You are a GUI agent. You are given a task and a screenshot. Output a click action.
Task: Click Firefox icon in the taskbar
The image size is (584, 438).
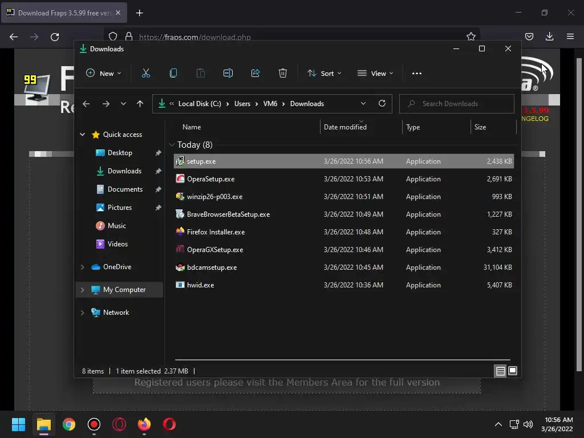pyautogui.click(x=144, y=424)
